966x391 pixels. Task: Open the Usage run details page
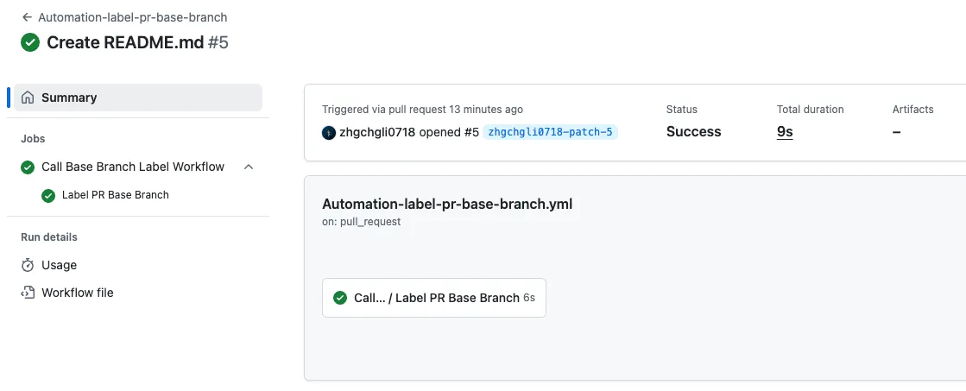59,265
